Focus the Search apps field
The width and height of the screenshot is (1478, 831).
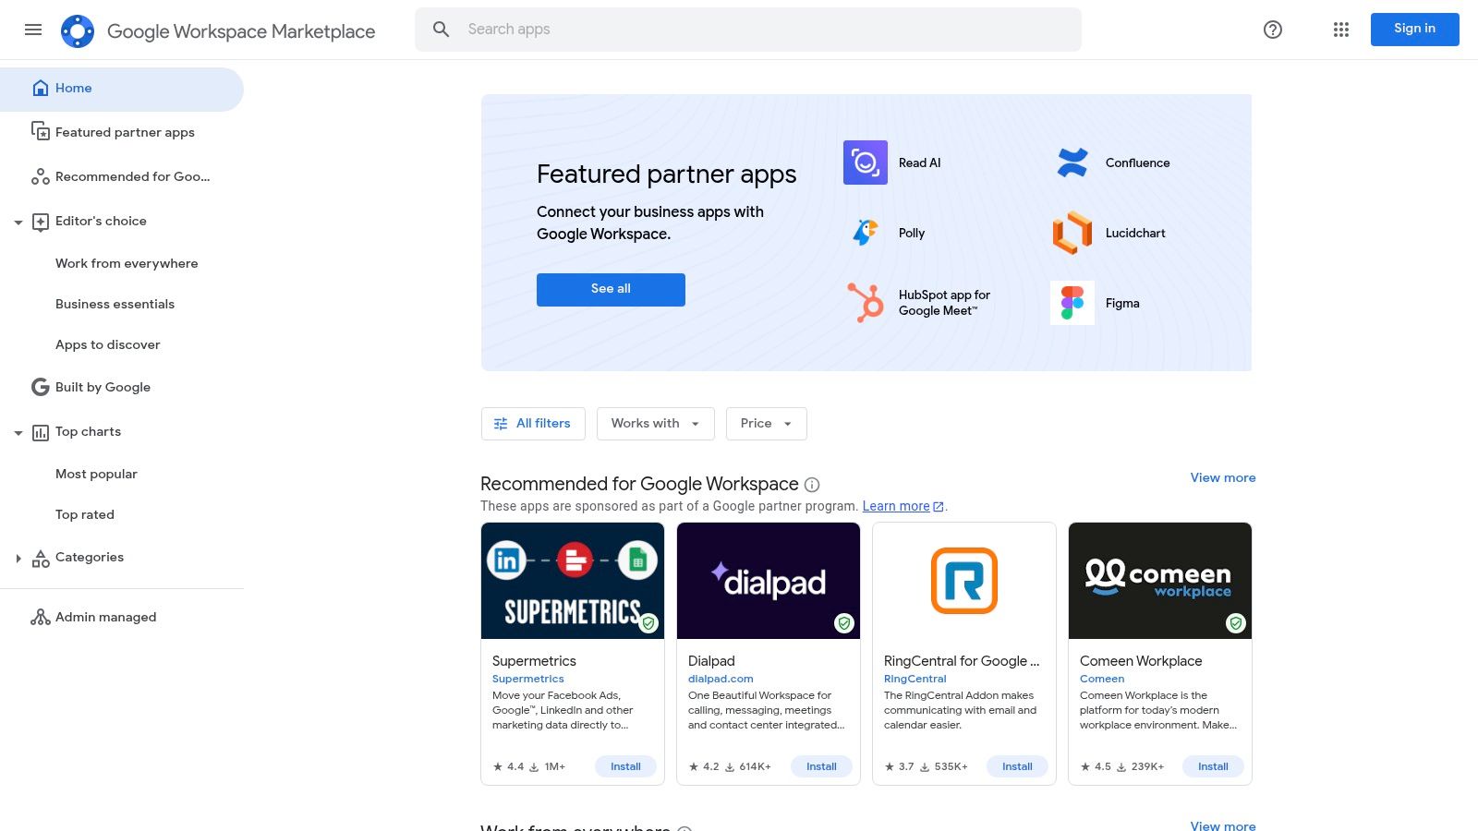point(748,30)
